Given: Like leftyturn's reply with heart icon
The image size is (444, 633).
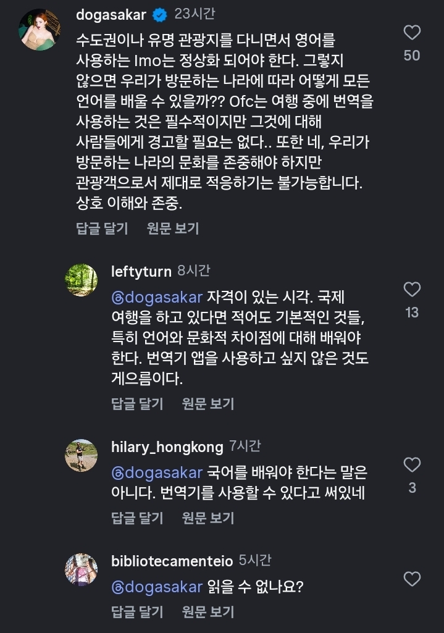Looking at the screenshot, I should (412, 289).
